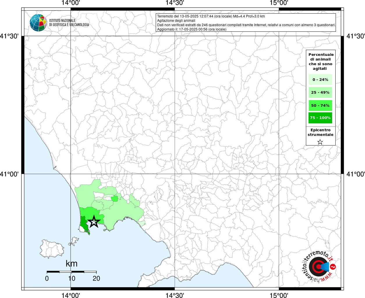This screenshot has width=365, height=298.
Task: Click the Istituto Nazionale di Geofisica text
Action: [x=69, y=23]
